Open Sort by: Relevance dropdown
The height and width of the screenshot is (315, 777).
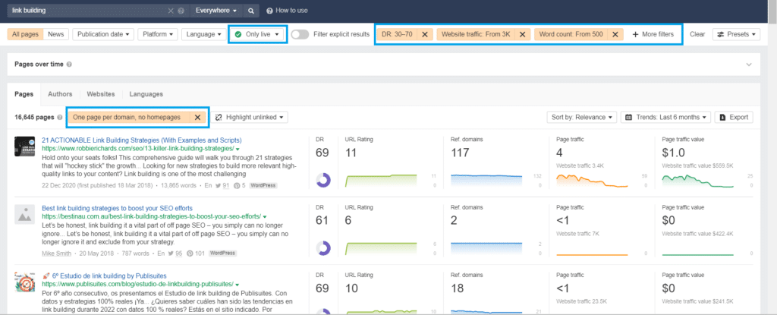(582, 118)
